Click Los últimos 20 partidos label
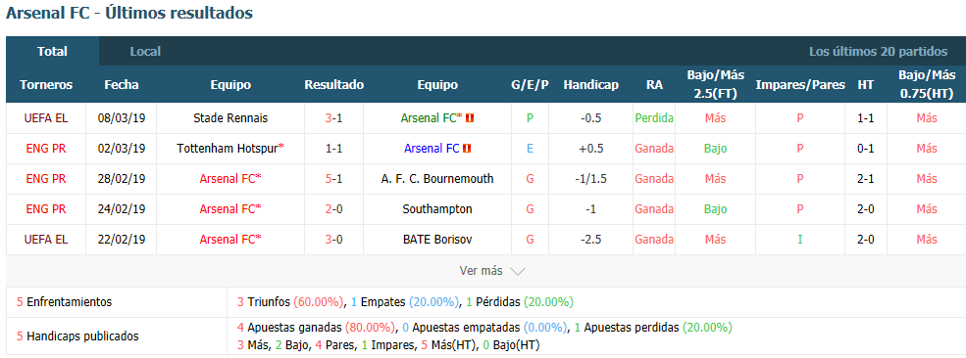Image resolution: width=966 pixels, height=358 pixels. tap(878, 52)
